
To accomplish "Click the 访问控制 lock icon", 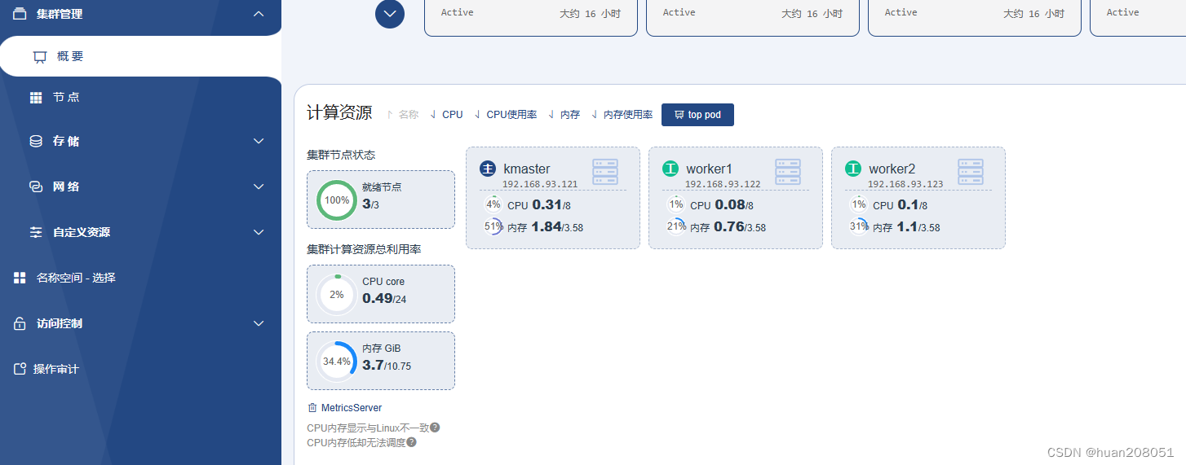I will pos(20,323).
